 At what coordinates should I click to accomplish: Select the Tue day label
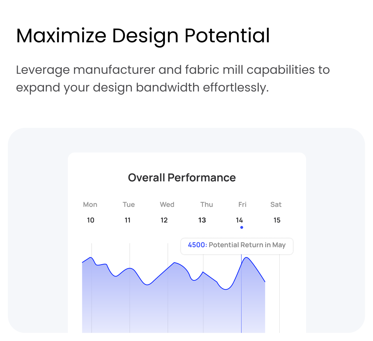(129, 205)
